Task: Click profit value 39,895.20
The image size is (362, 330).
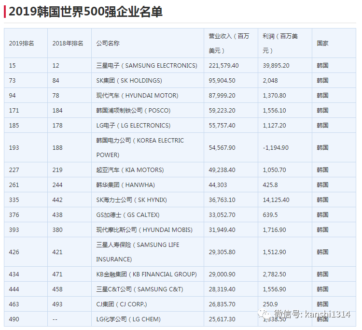Action: (276, 66)
